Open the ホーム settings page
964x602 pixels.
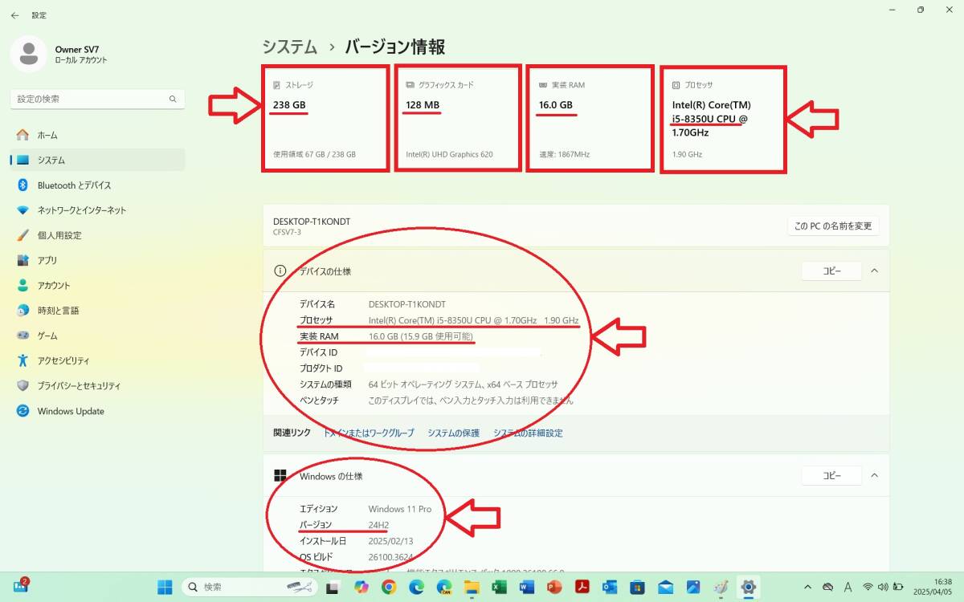(97, 135)
